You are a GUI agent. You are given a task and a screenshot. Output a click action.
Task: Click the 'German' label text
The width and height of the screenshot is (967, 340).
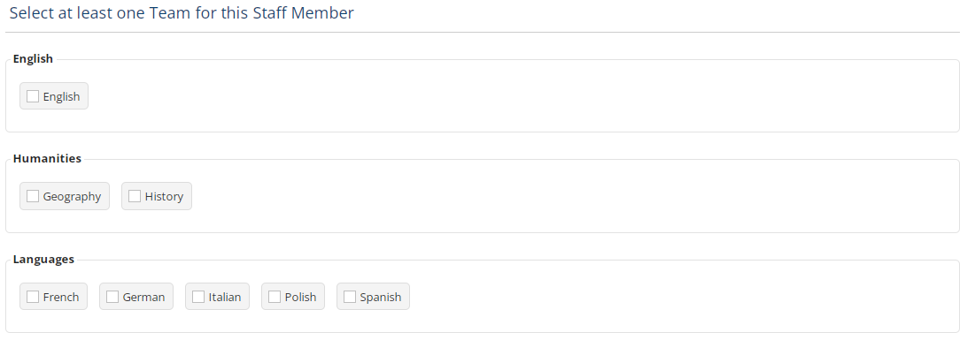tap(143, 297)
